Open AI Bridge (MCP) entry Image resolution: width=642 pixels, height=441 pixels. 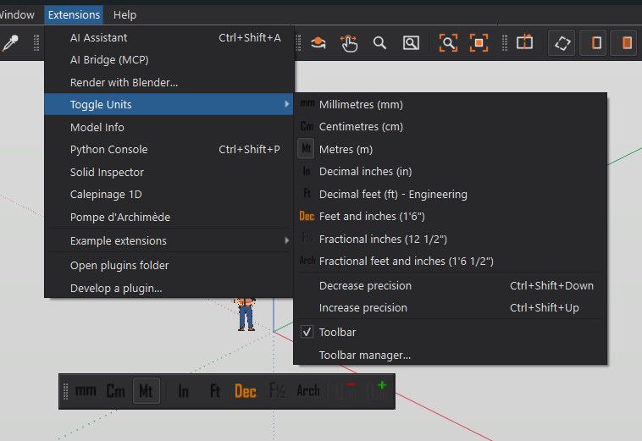point(169,60)
